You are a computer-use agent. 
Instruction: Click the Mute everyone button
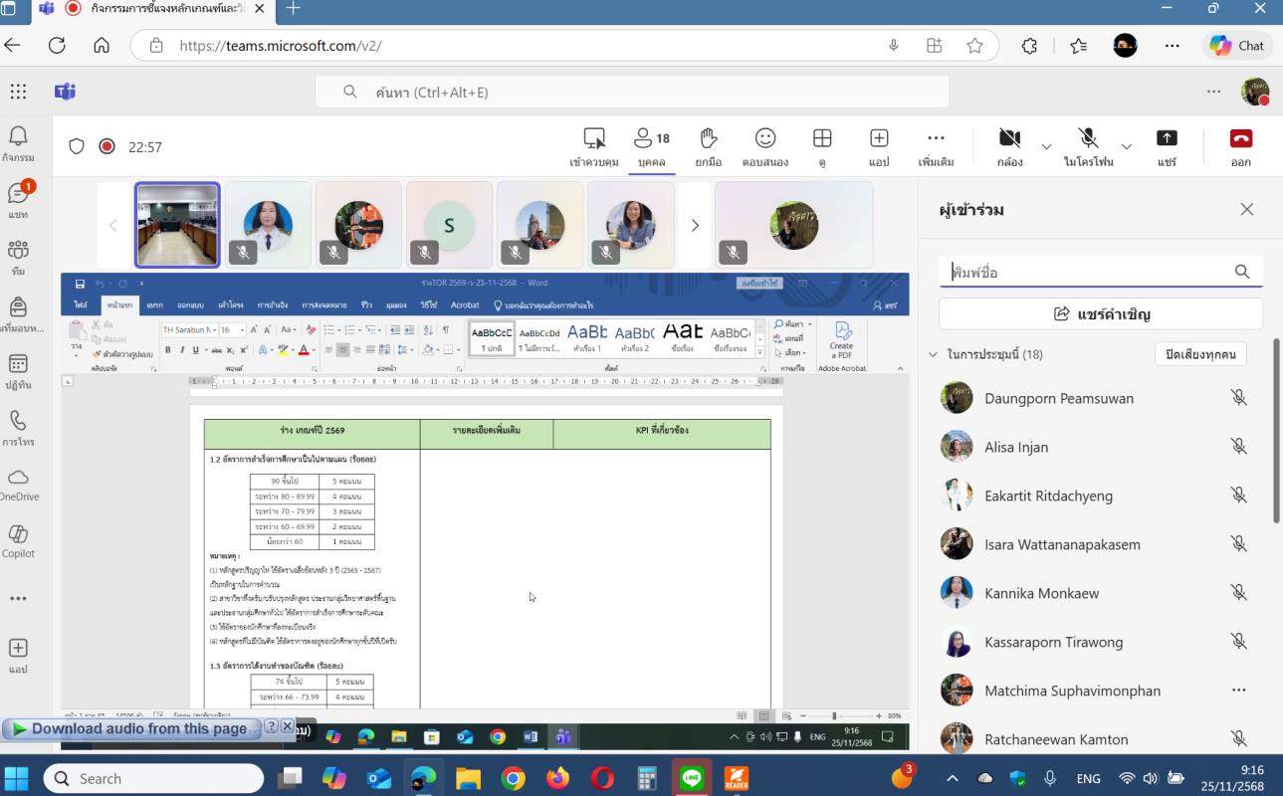(x=1200, y=354)
